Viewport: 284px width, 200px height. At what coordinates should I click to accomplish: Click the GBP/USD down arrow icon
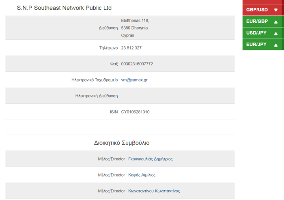tap(275, 10)
